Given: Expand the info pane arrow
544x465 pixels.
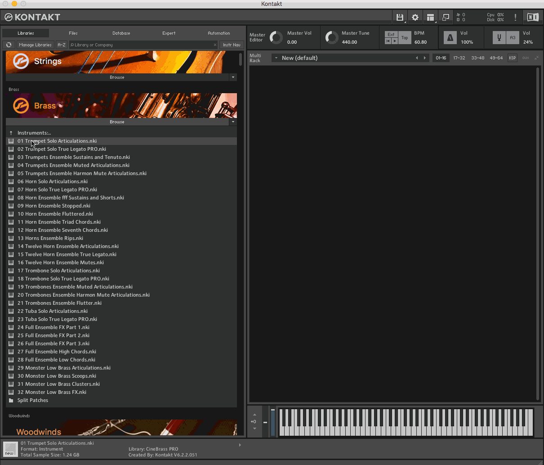Looking at the screenshot, I should 240,445.
